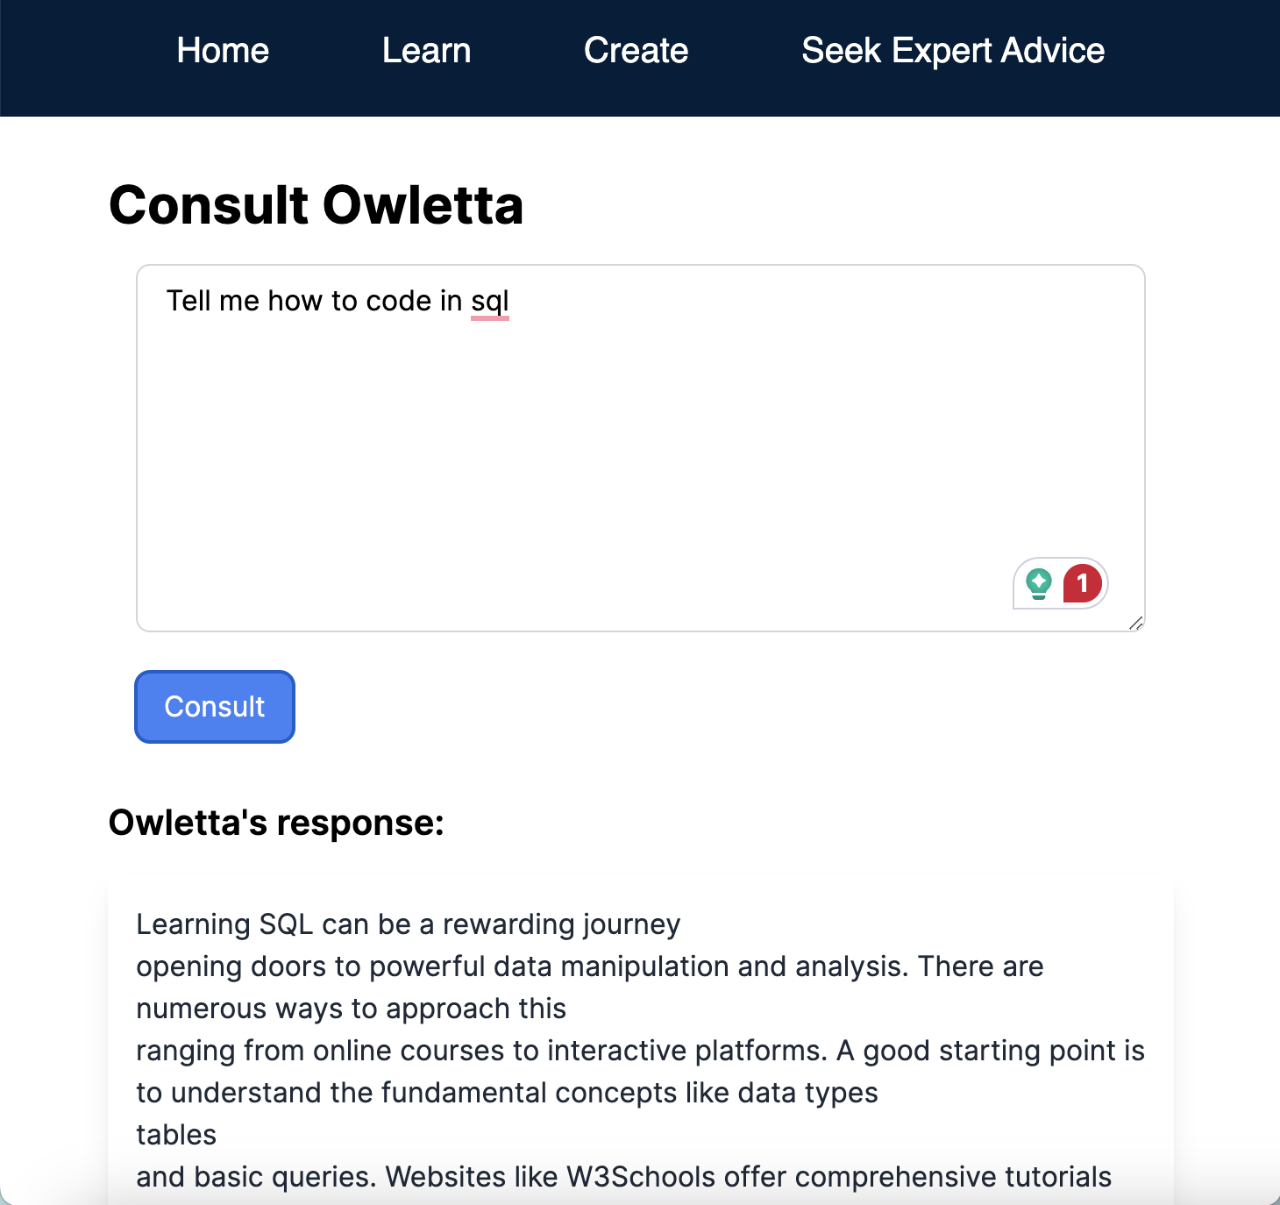The height and width of the screenshot is (1205, 1280).
Task: Click the textarea corner resize handle
Action: coord(1136,623)
